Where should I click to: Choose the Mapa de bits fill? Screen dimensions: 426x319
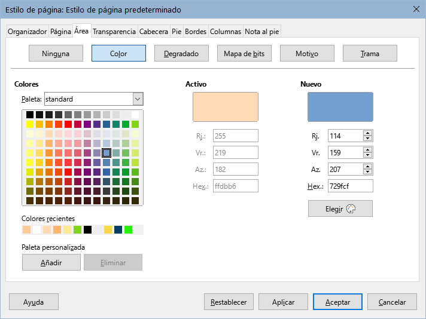pyautogui.click(x=244, y=53)
